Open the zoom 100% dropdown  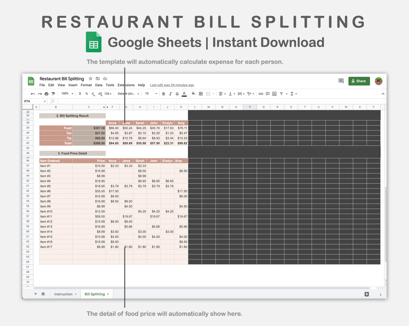67,94
